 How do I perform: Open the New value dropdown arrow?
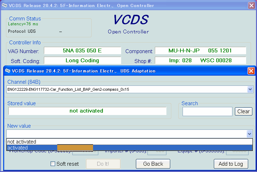(250, 134)
